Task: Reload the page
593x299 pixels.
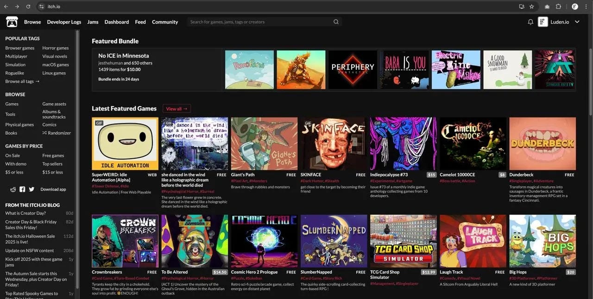Action: [x=28, y=6]
